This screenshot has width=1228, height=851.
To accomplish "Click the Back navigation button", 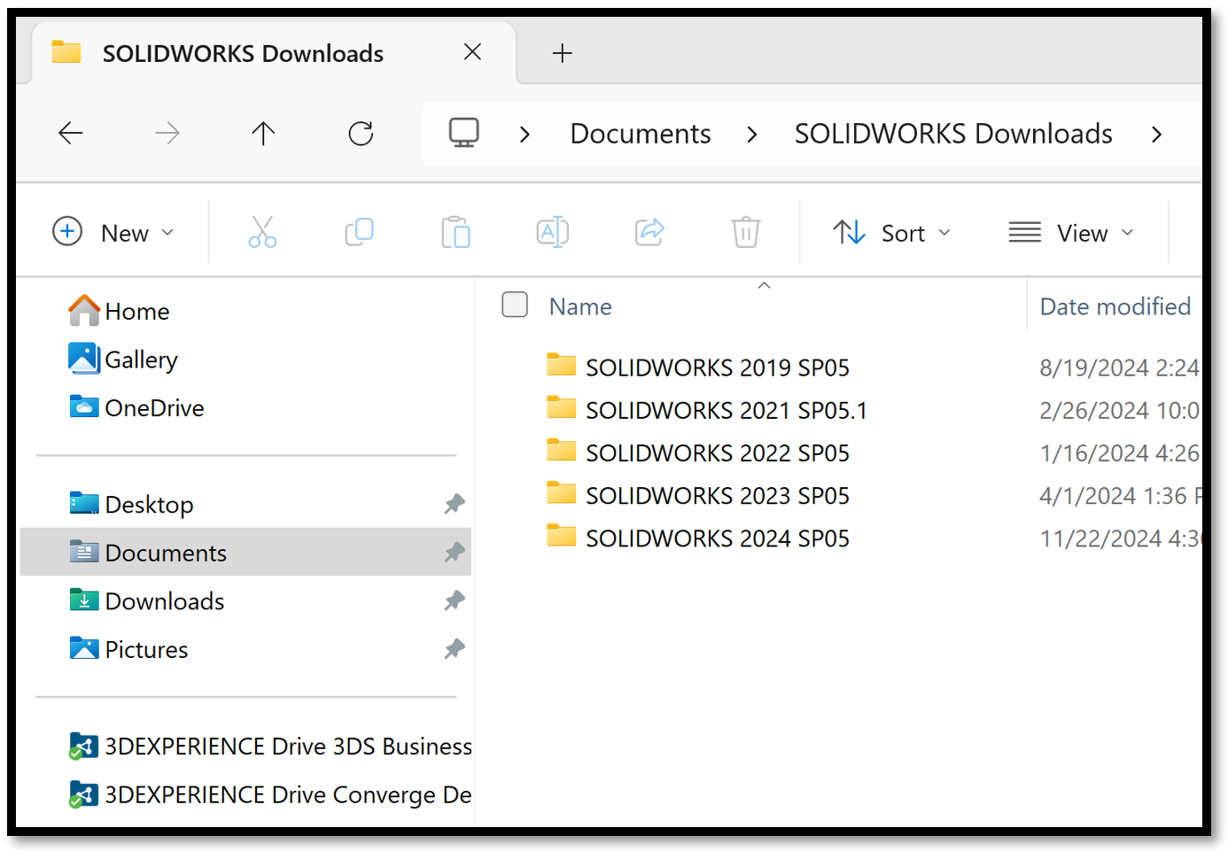I will (x=71, y=134).
